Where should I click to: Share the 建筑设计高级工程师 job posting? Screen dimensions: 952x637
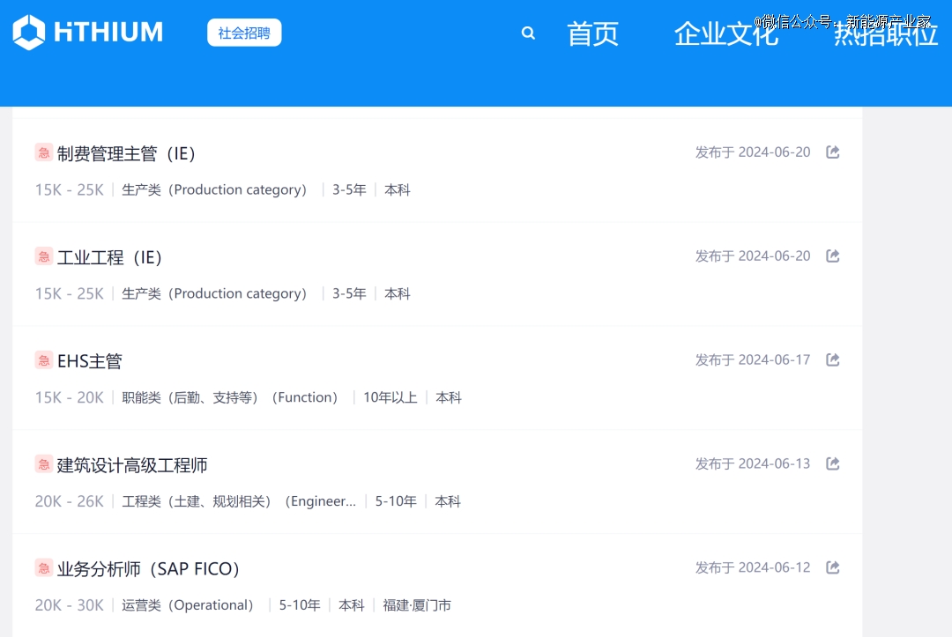tap(832, 464)
